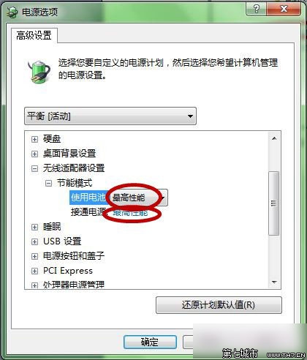Open the 使用电池 最高性能 dropdown
Screen dimensions: 307x360
[139, 198]
